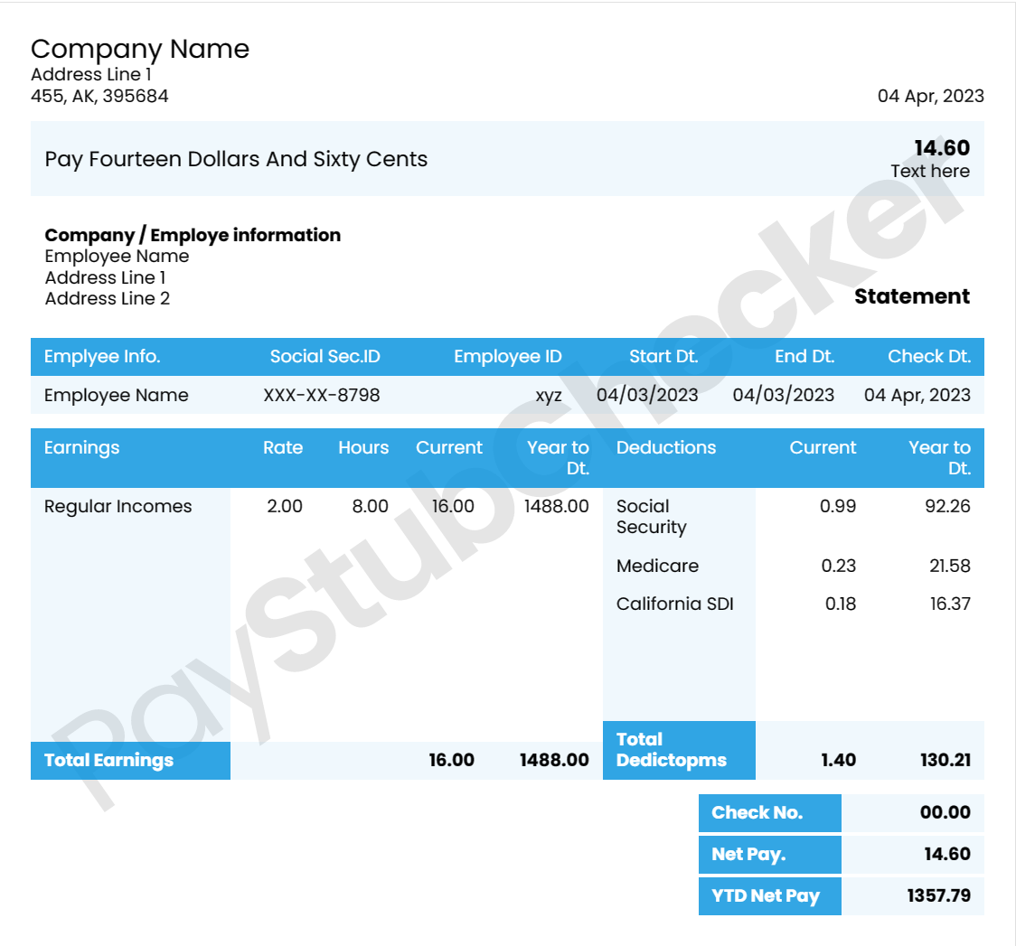
Task: Click the rate value 2.00
Action: 285,506
